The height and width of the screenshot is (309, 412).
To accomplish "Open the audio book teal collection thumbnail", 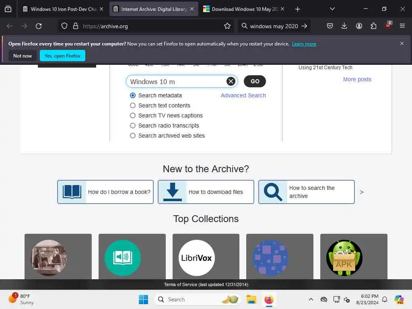I will (x=123, y=258).
